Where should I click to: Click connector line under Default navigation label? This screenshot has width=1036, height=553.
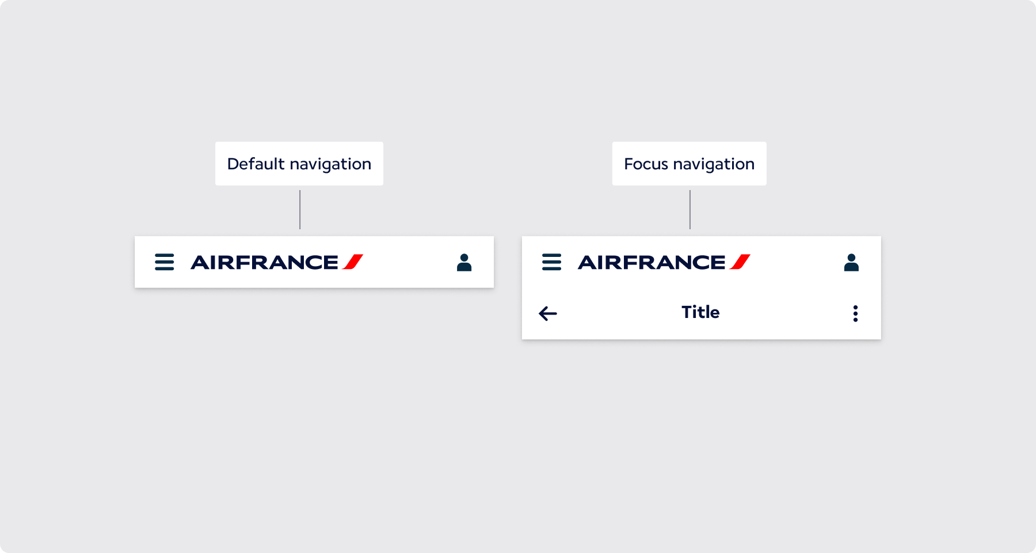click(x=300, y=210)
